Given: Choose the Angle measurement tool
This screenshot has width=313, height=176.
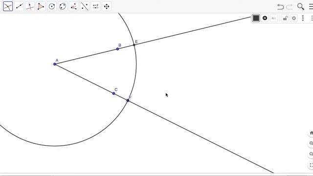Looking at the screenshot, I should click(x=74, y=6).
